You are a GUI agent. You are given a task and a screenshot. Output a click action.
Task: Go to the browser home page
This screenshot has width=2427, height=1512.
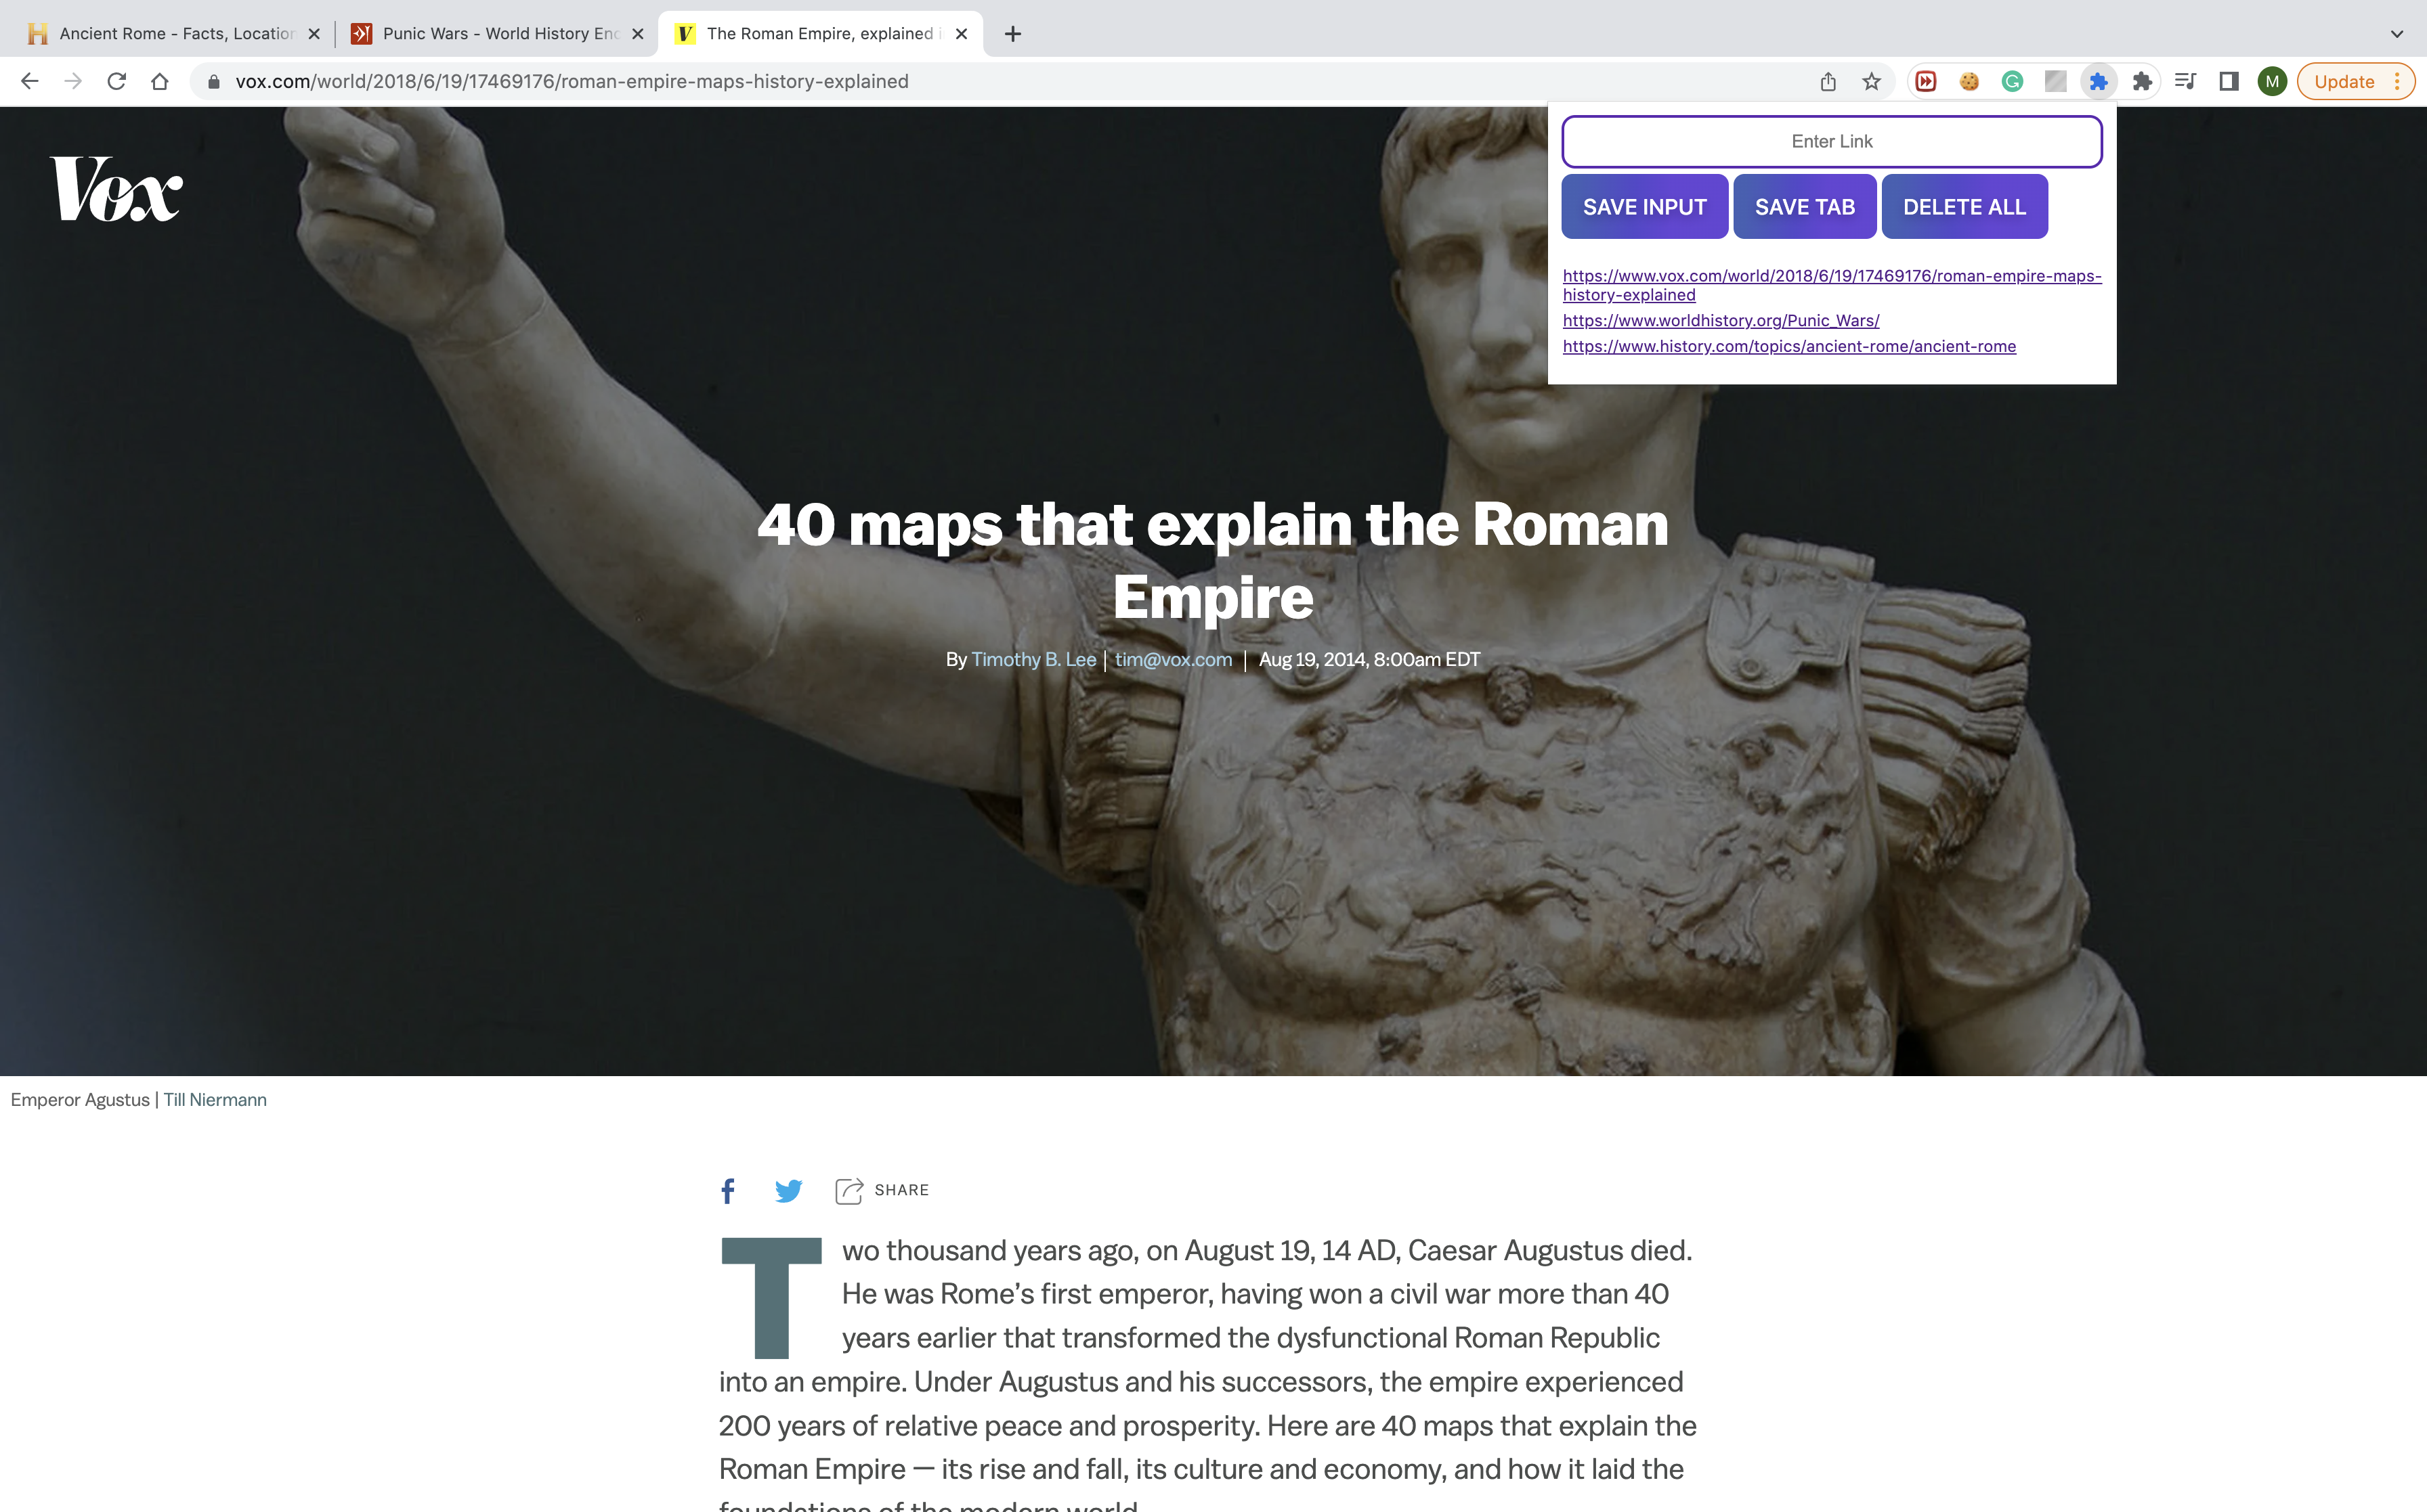[160, 82]
